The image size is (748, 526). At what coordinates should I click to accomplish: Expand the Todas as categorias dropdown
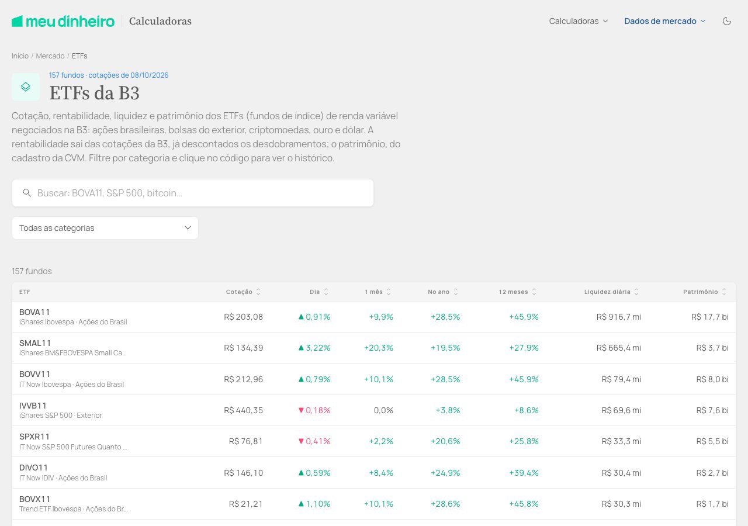[x=105, y=228]
